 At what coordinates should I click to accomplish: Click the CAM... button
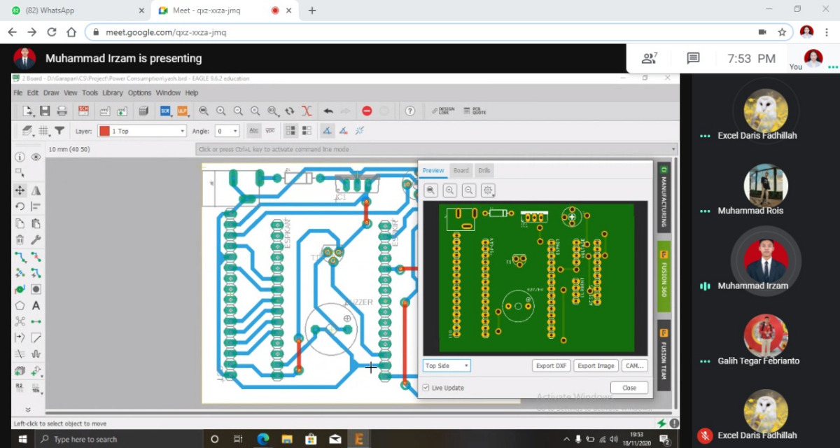[x=634, y=365]
